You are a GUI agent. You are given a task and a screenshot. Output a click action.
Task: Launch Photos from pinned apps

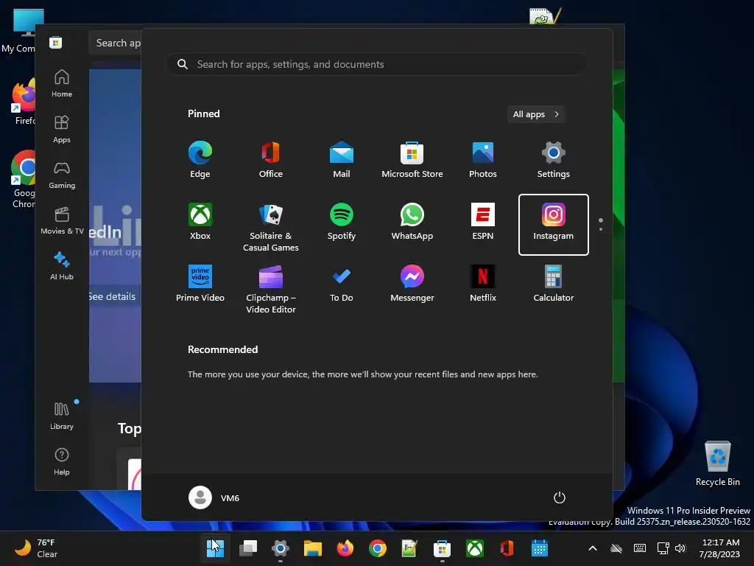click(x=483, y=160)
